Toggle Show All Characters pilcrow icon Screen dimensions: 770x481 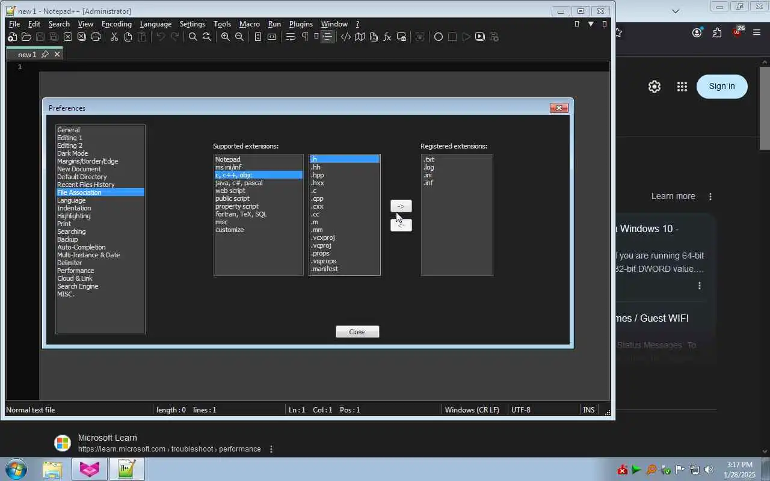304,37
